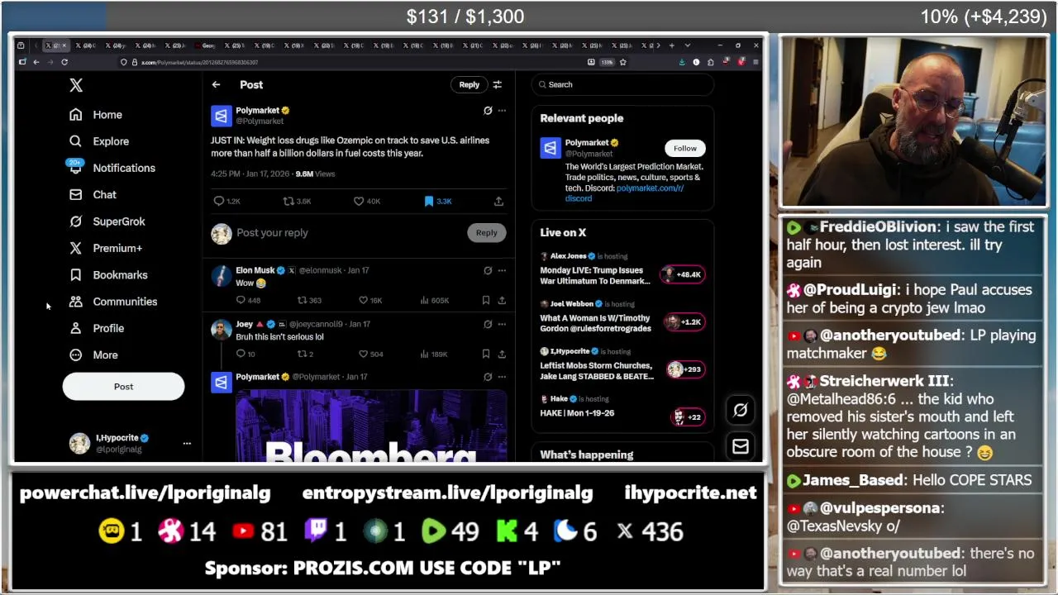Click views icon showing 605K on Elon's reply
Viewport: 1058px width, 595px height.
click(424, 301)
